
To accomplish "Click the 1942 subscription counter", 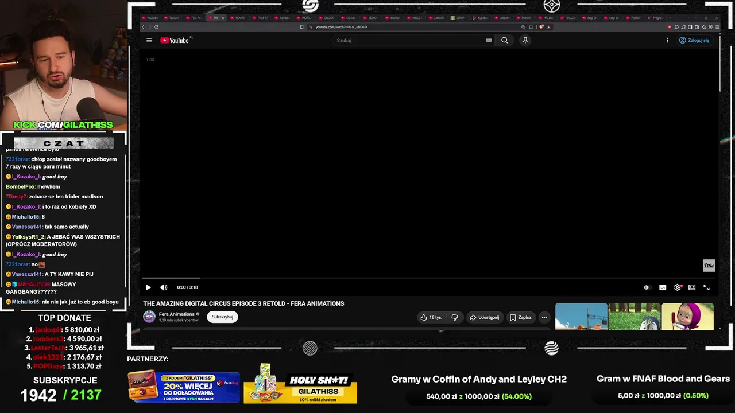I will 38,395.
